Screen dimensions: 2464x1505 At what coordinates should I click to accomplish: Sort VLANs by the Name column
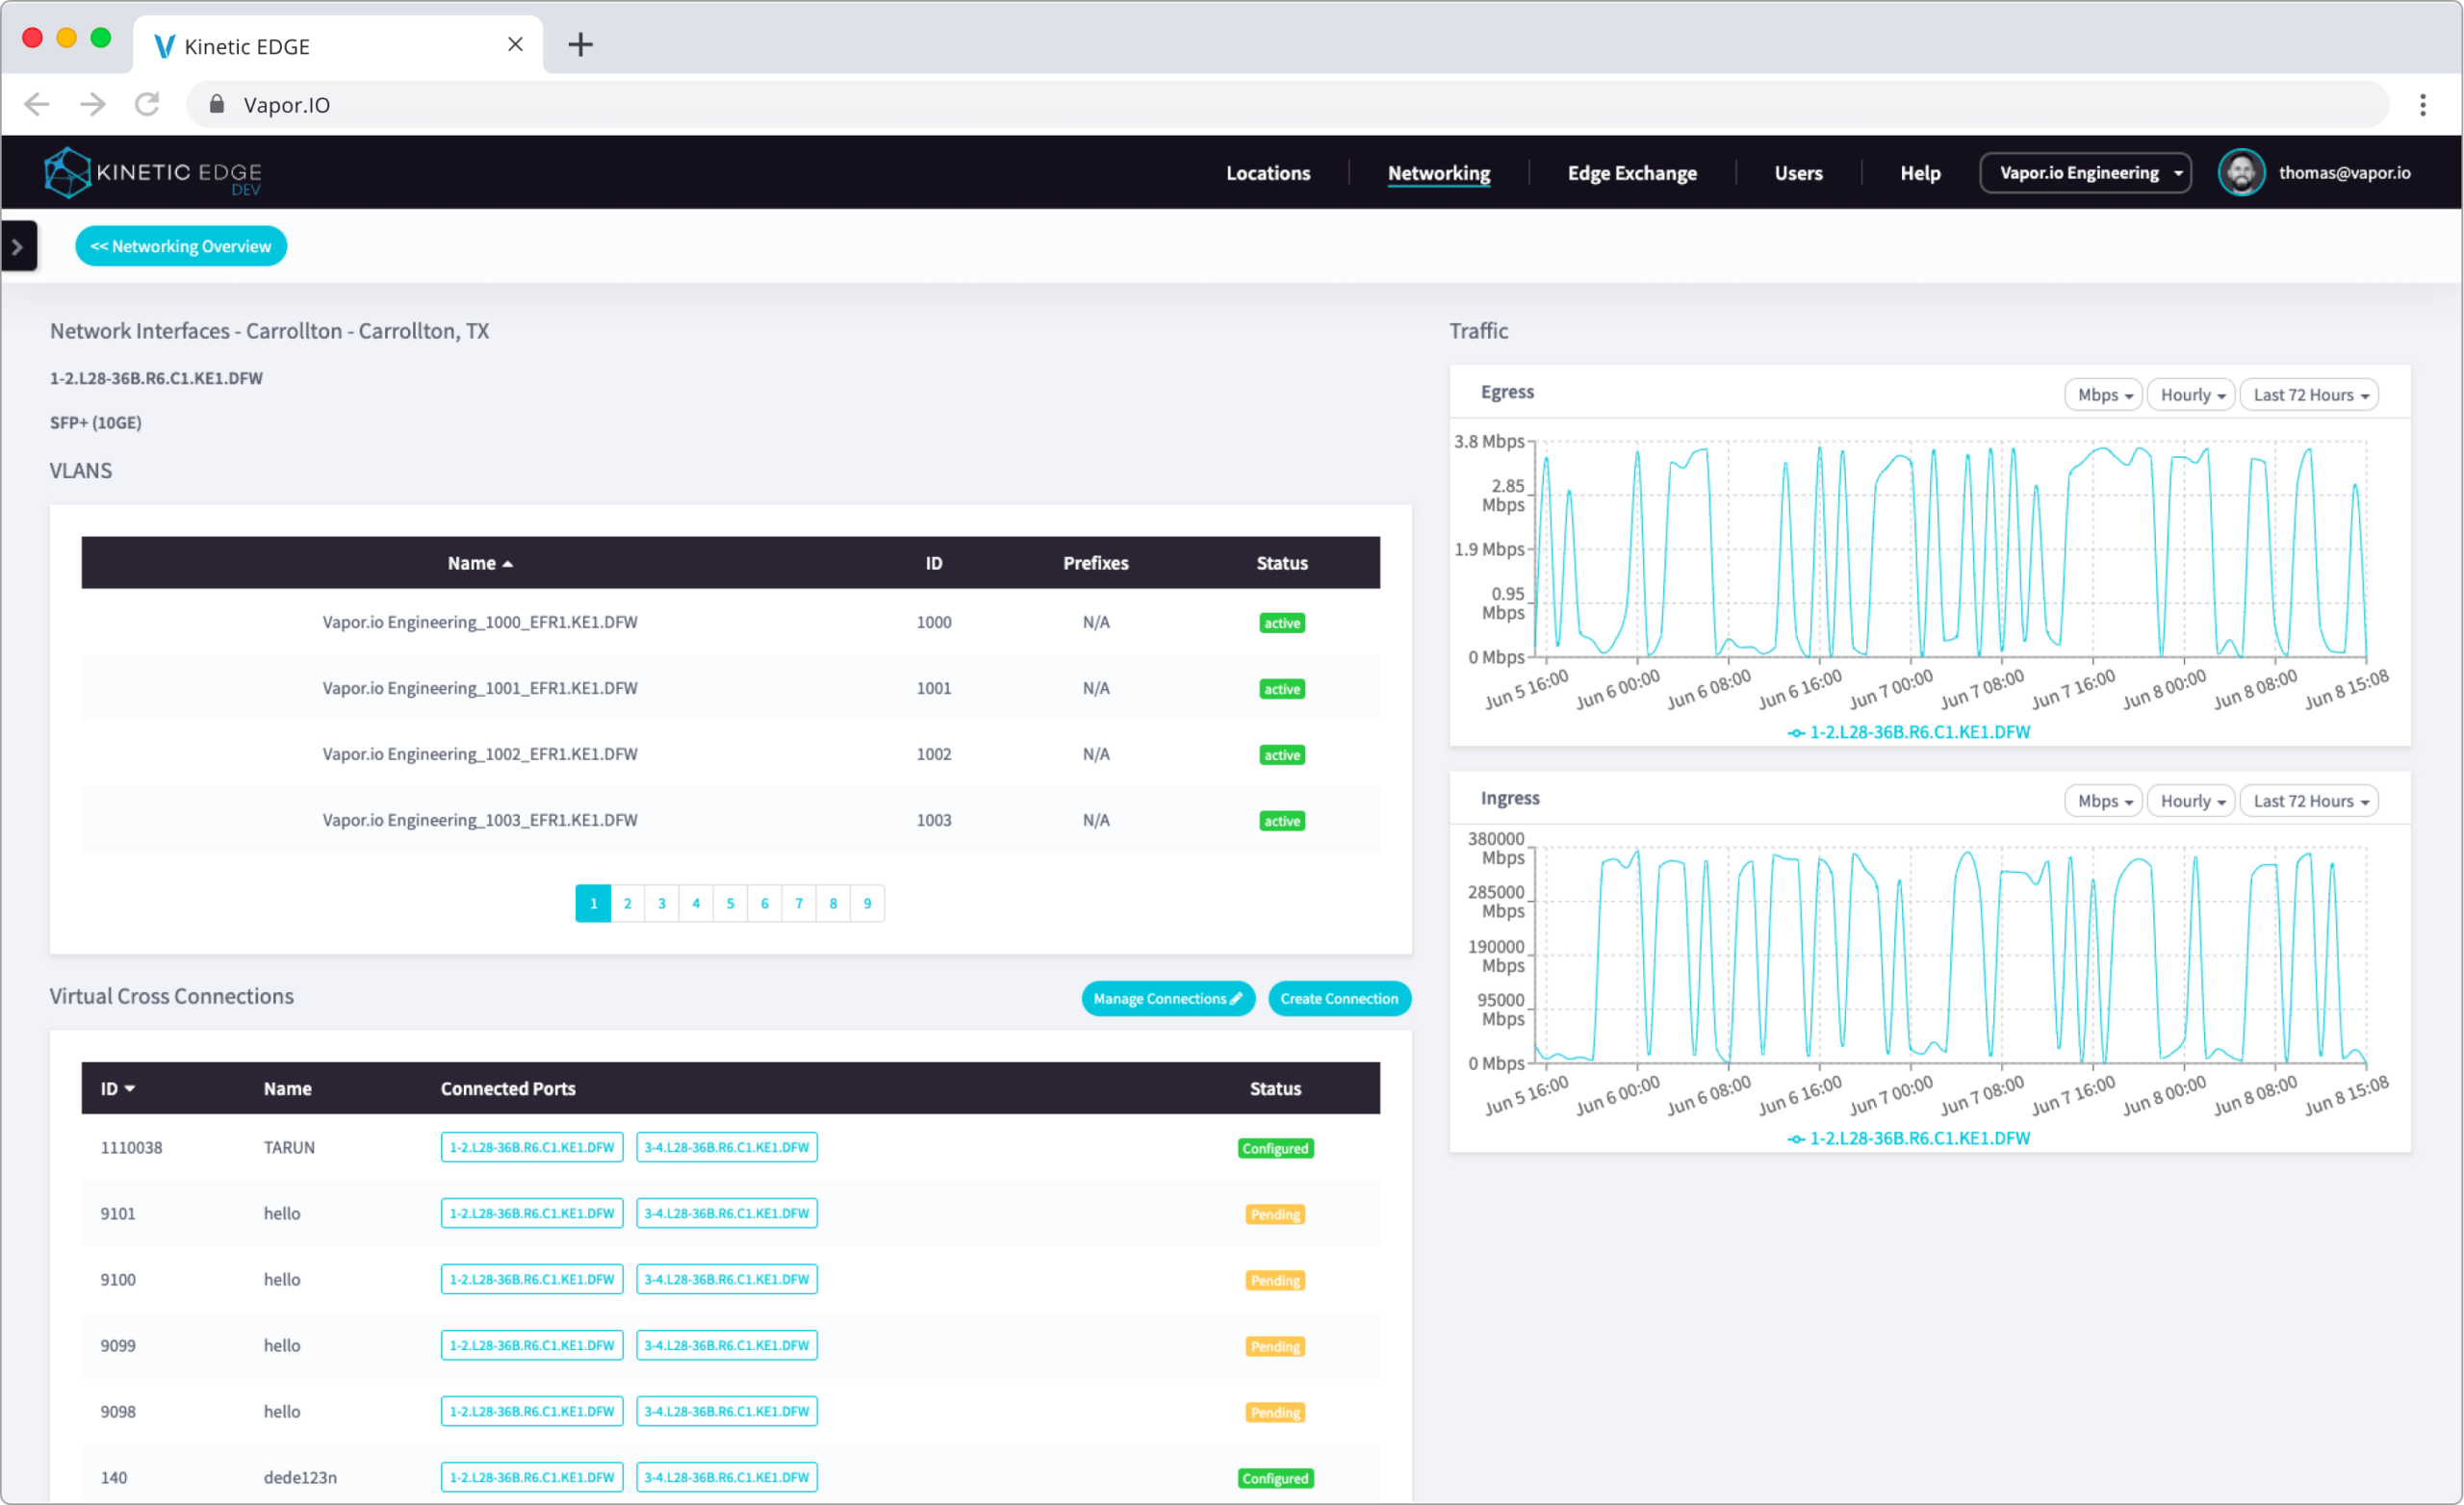480,563
